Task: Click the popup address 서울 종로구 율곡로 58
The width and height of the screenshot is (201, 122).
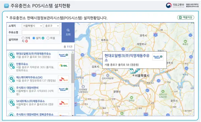Action: click(x=122, y=65)
